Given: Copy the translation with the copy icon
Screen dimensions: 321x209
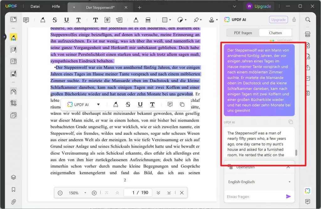Looking at the screenshot, I should pos(291,122).
